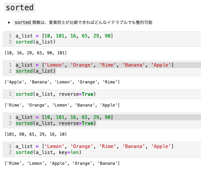Click the "sorted" section heading
Image resolution: width=201 pixels, height=169 pixels.
(x=20, y=8)
